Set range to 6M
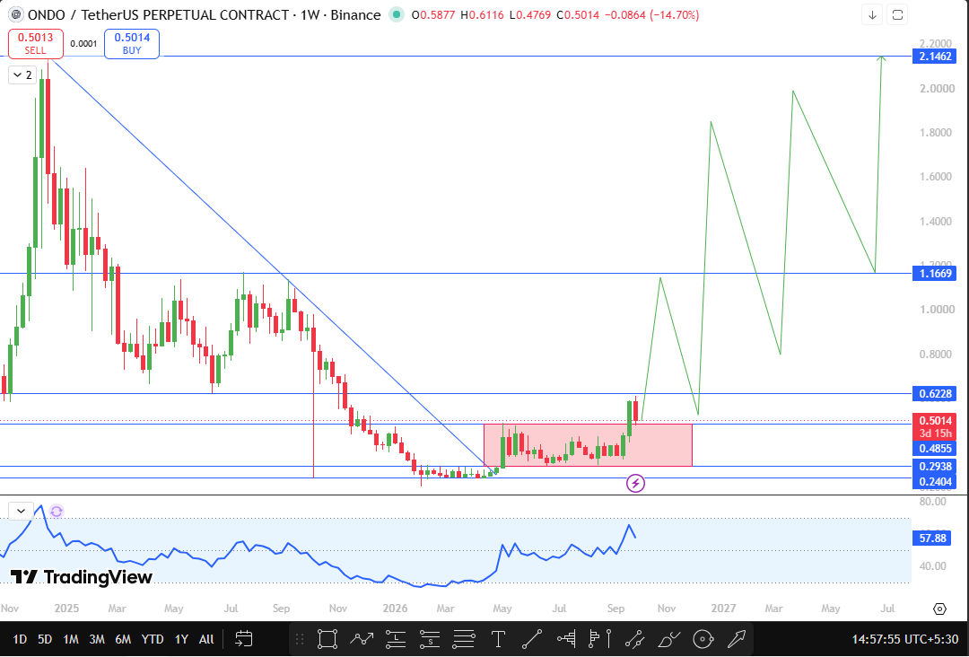The width and height of the screenshot is (969, 657). tap(123, 639)
